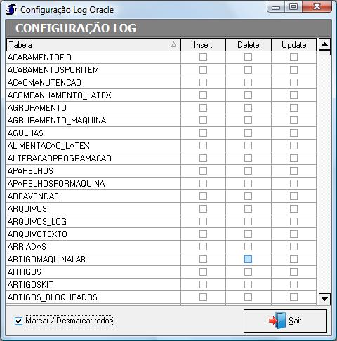This screenshot has width=337, height=341.
Task: Select the APARELHOS table row
Action: 161,171
